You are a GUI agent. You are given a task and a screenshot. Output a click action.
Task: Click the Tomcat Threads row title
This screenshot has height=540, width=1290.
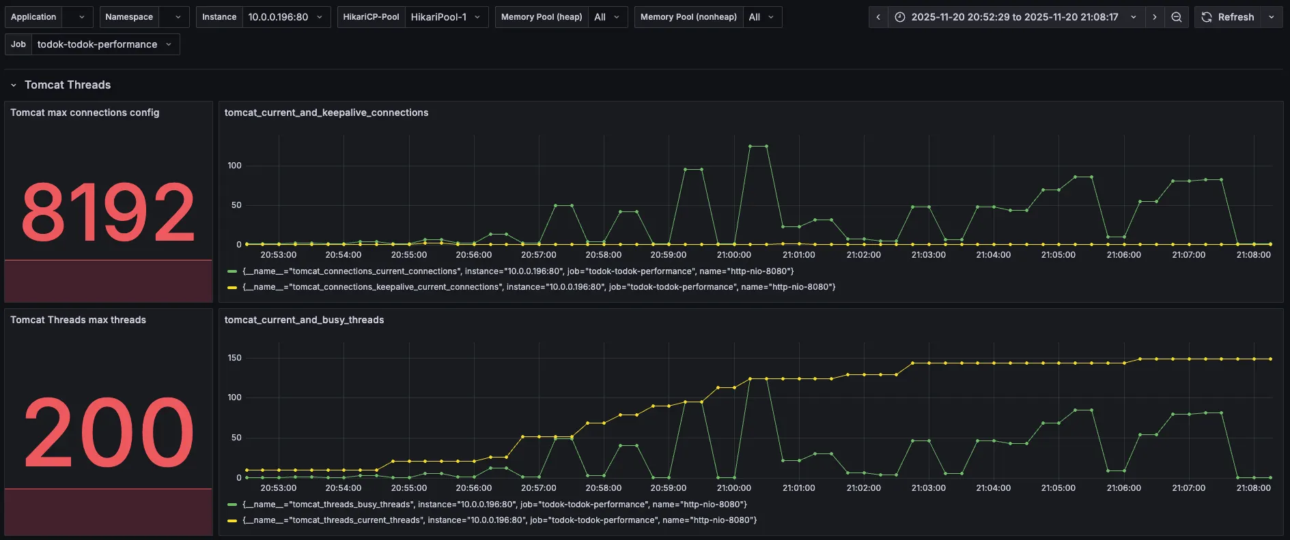click(68, 85)
